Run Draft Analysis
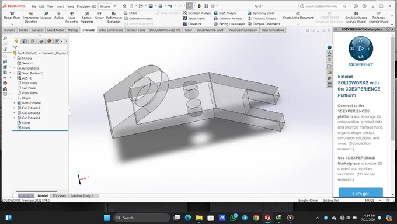The image size is (397, 224). pyautogui.click(x=225, y=13)
